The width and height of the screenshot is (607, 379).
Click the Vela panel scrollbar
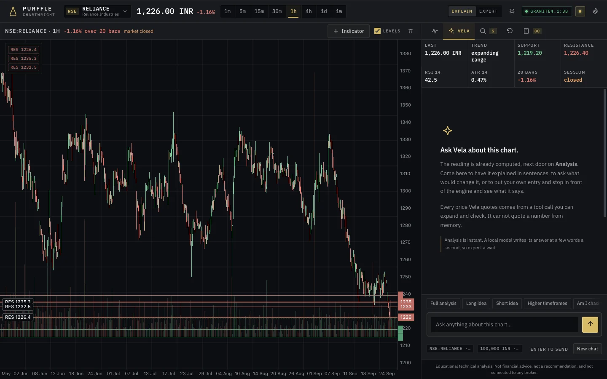pos(604,153)
